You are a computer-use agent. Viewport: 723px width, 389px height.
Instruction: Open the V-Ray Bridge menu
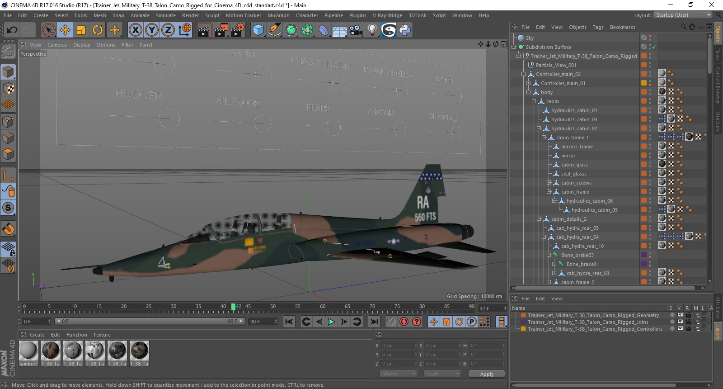(x=387, y=15)
